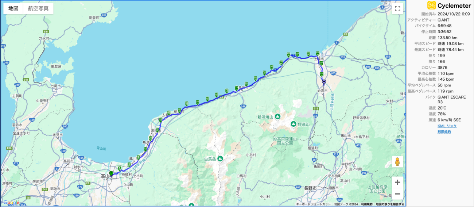Click the 時速 78.44 km max speed value
Screen dimensions: 474x207
451,50
